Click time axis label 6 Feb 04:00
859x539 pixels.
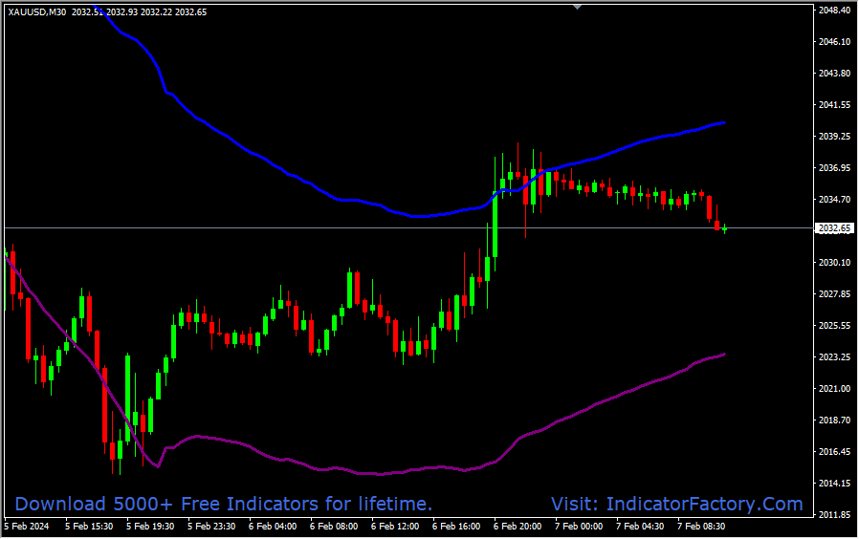273,527
